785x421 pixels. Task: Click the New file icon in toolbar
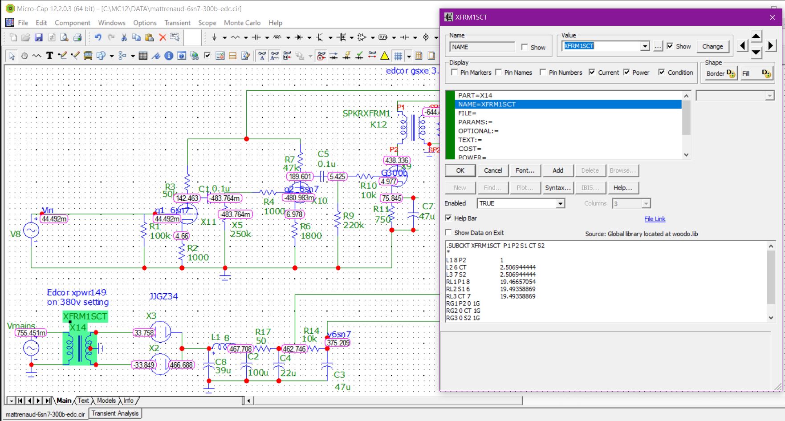point(13,37)
